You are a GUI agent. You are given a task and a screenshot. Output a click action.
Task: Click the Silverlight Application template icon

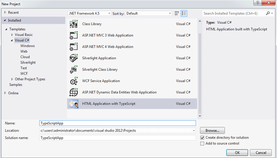[x=74, y=58]
